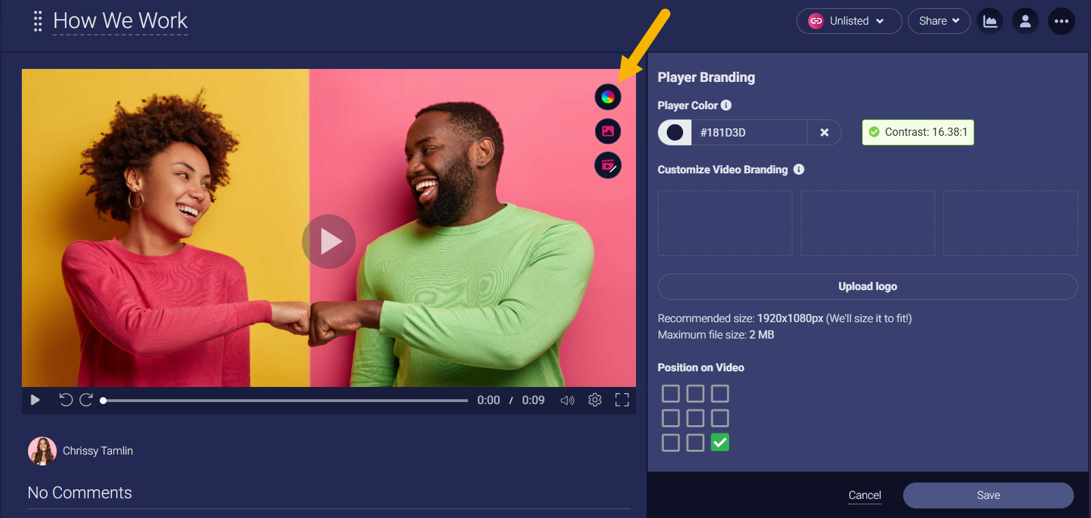Open the thumbnail image icon on video

click(x=608, y=131)
